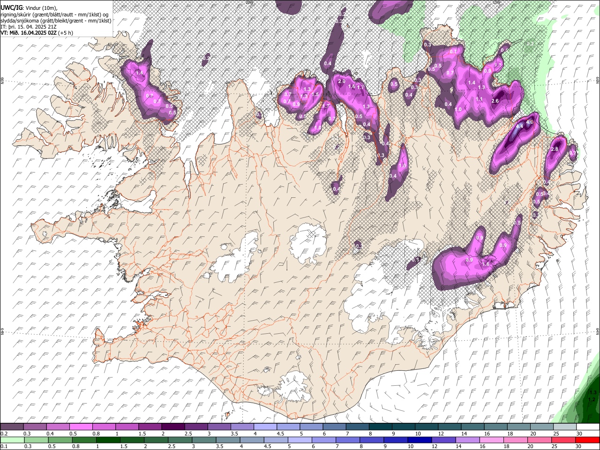600x450 pixels.
Task: Pick the pale green bottom-row swatch starting at 0.1
Action: (12, 440)
